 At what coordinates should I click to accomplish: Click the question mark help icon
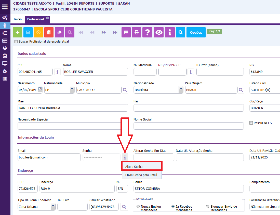pyautogui.click(x=147, y=32)
